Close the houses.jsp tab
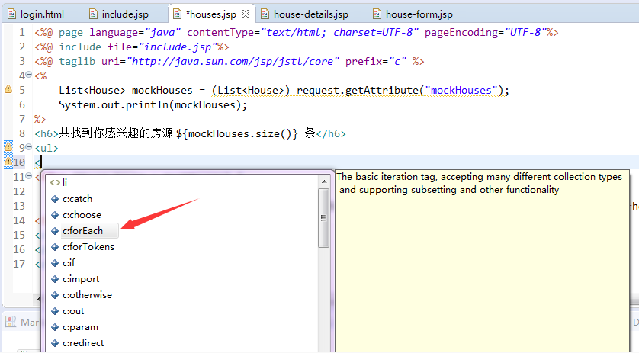The width and height of the screenshot is (639, 353). tap(246, 14)
